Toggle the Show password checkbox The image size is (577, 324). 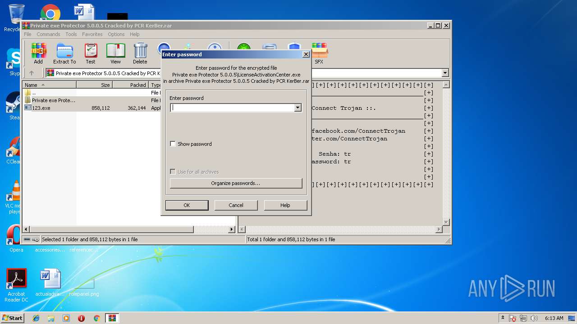coord(173,144)
